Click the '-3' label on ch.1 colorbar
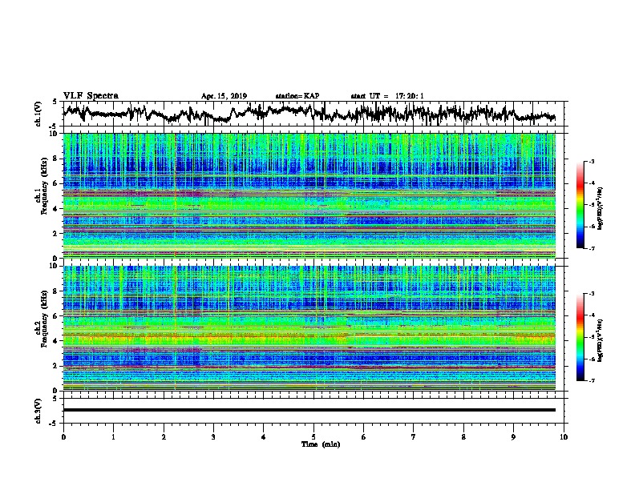Image resolution: width=635 pixels, height=490 pixels. pos(591,161)
